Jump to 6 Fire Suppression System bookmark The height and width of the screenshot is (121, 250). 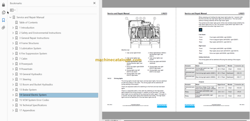33,54
